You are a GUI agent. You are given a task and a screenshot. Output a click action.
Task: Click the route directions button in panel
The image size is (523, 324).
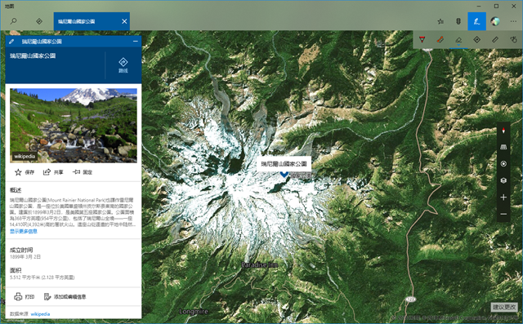pyautogui.click(x=123, y=65)
